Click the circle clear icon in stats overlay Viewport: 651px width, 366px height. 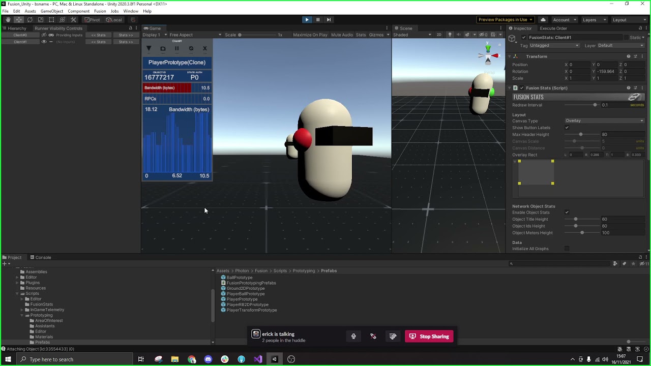191,49
